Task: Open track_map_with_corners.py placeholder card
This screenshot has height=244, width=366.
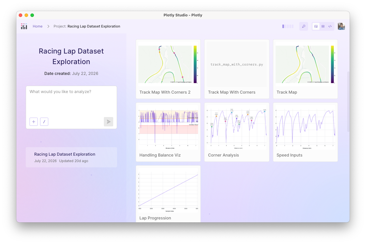Action: [x=237, y=64]
